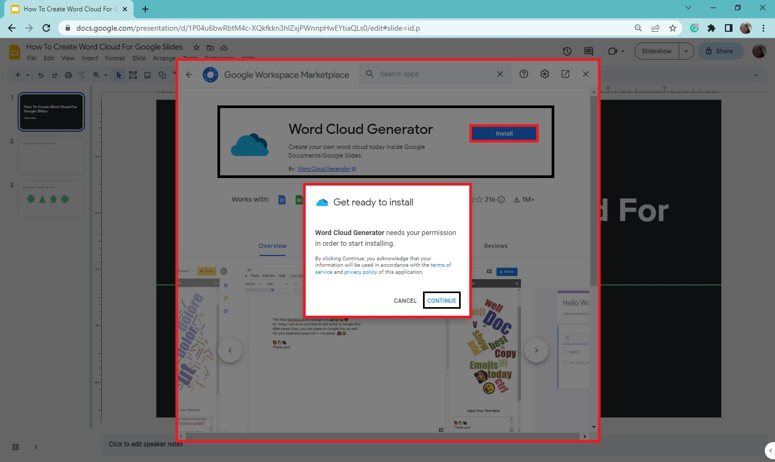Expand the Slideshow options arrow
Image resolution: width=775 pixels, height=462 pixels.
(686, 51)
